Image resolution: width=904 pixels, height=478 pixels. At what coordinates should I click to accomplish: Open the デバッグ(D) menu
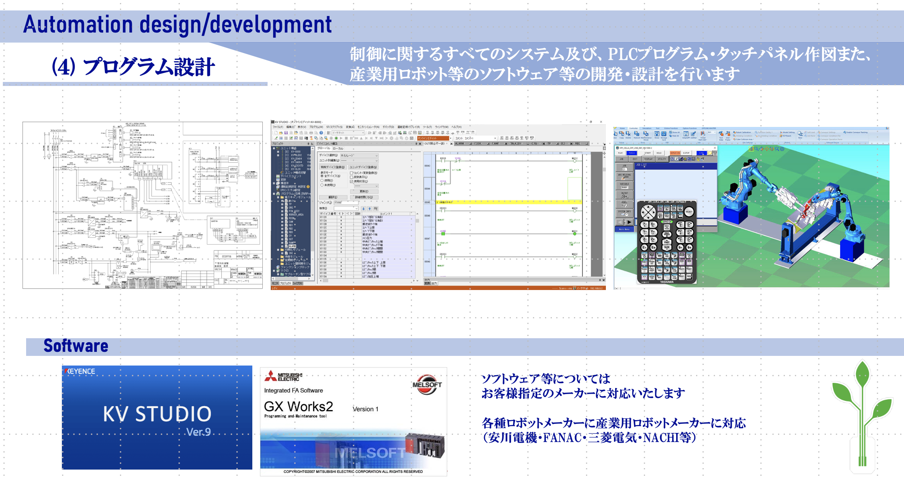coord(388,127)
